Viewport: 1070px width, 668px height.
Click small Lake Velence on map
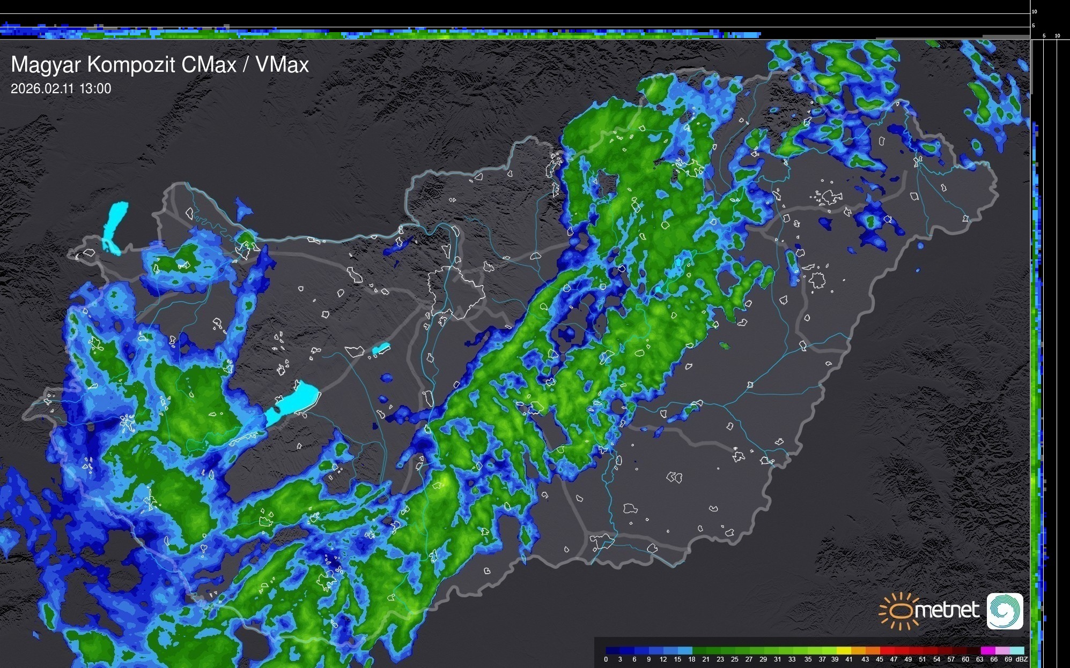point(381,349)
